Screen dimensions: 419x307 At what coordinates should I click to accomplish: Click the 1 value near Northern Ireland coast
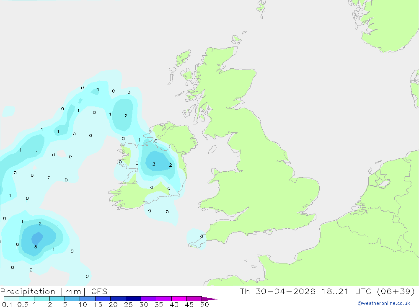pos(139,140)
